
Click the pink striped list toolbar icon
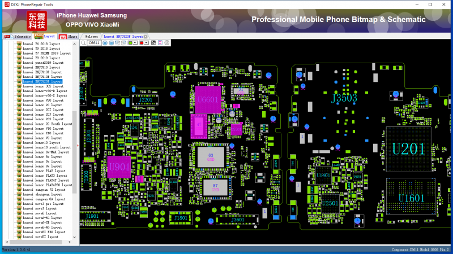[x=160, y=43]
